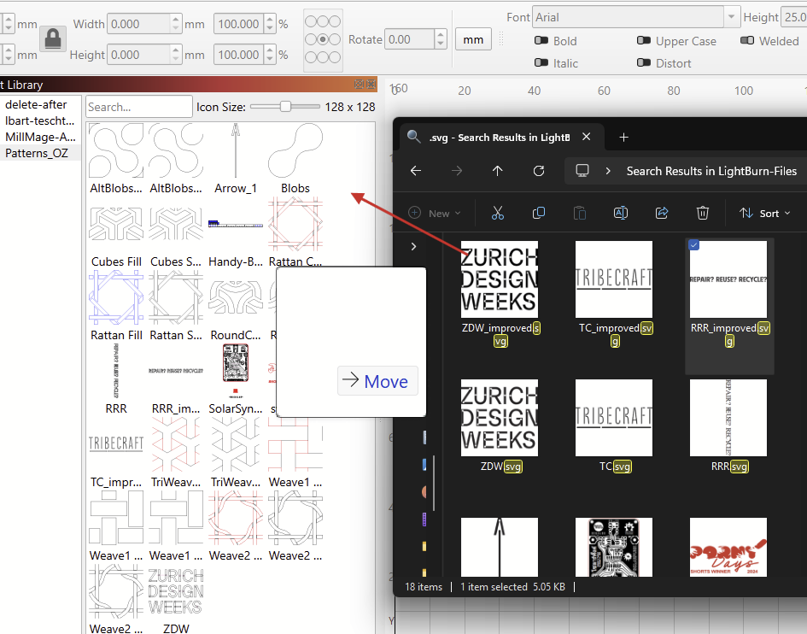Select the ZDW.svg file
807x634 pixels.
tap(500, 426)
